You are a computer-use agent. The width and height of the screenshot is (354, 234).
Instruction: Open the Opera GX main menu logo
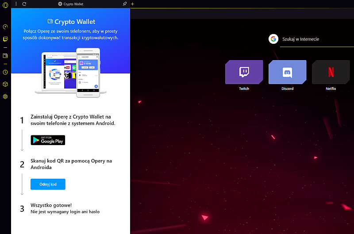tap(5, 5)
